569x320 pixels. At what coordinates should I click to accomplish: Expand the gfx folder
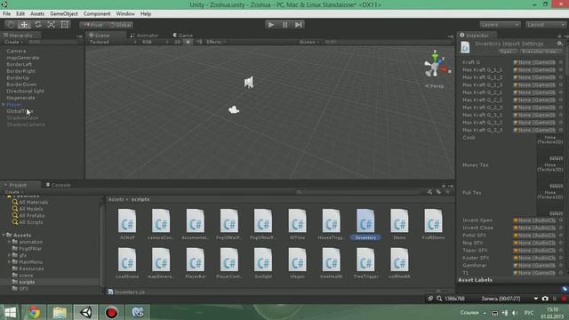(9, 255)
